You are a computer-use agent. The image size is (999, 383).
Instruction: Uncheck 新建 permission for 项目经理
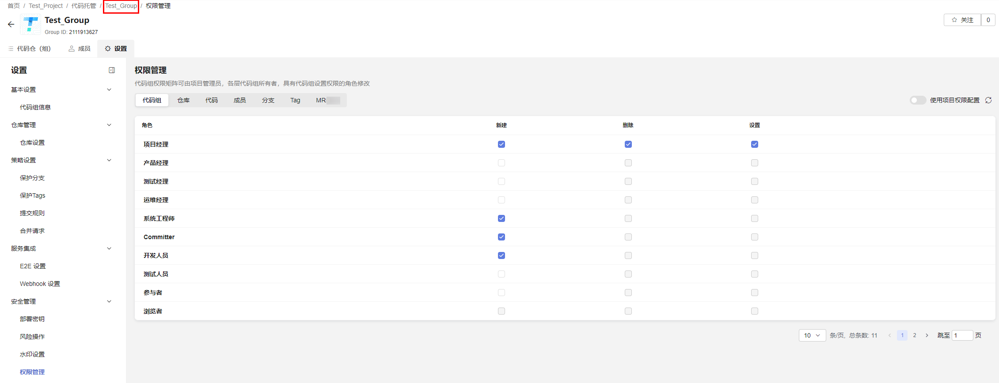(501, 144)
